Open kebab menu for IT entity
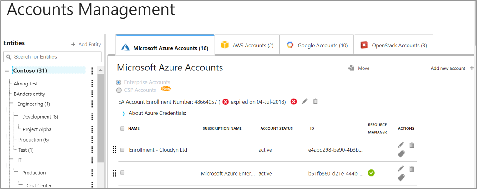This screenshot has width=477, height=189. (x=92, y=160)
